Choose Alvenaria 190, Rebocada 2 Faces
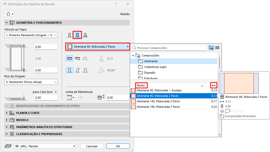Viewport: 270px width, 152px height. click(174, 107)
